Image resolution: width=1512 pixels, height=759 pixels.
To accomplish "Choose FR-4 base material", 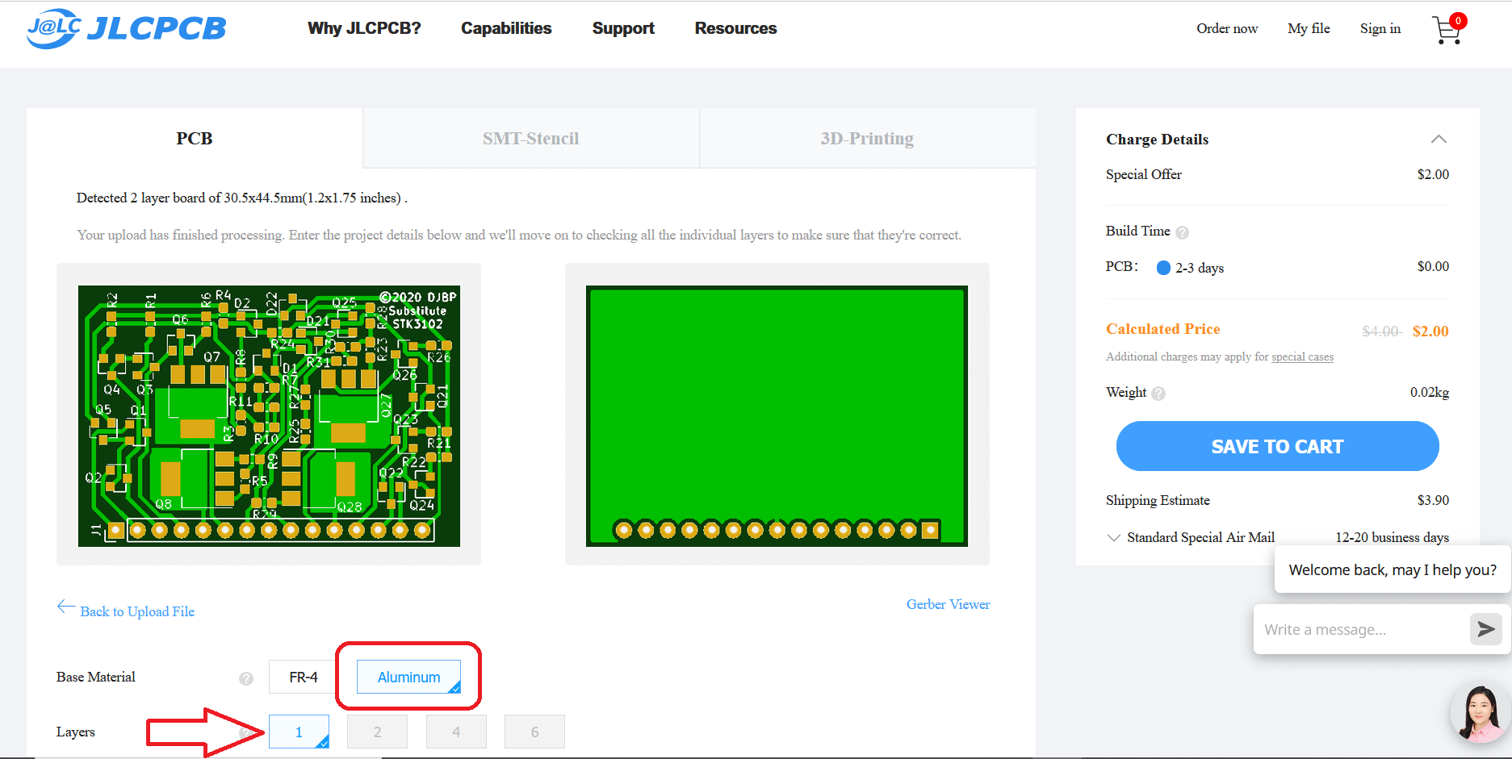I will [x=303, y=678].
